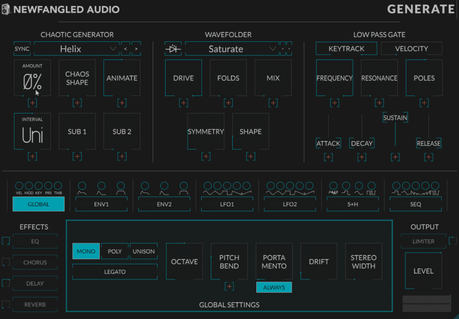Click the MOD modulation source circle
The image size is (459, 319).
click(29, 186)
